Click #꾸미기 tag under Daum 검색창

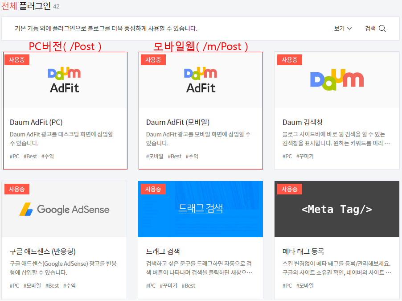click(x=305, y=156)
